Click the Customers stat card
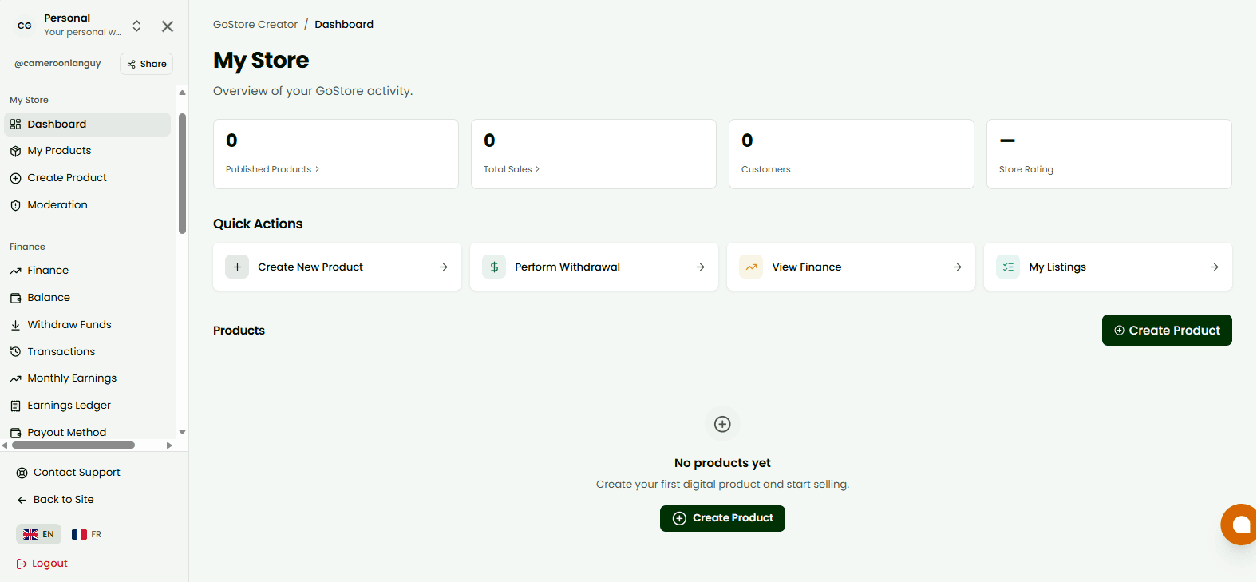 852,154
